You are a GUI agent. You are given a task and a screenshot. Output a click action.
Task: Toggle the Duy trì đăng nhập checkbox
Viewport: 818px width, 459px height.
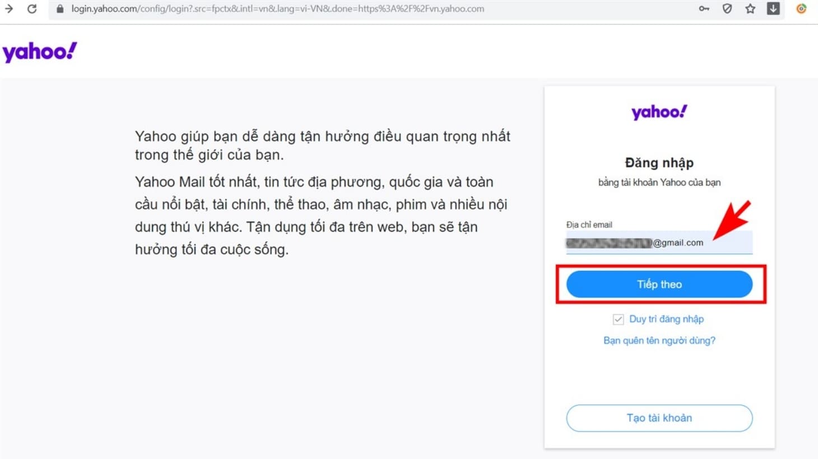pos(618,319)
